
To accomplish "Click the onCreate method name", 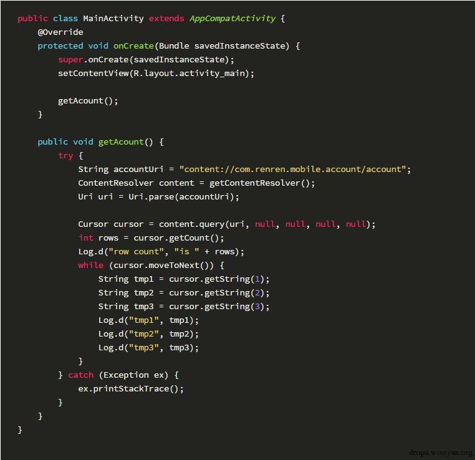I will tap(133, 46).
